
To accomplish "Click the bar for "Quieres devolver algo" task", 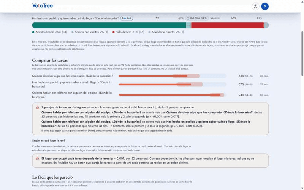I will click(x=173, y=76).
